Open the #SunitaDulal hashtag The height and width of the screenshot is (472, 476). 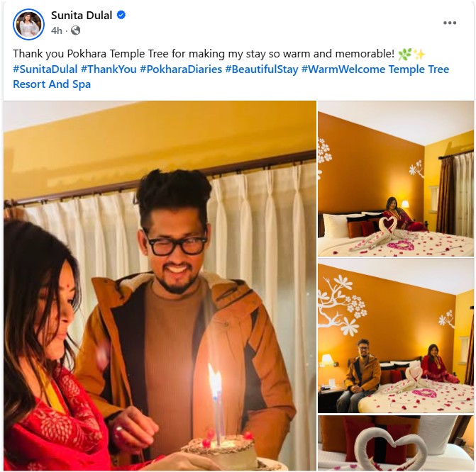click(x=45, y=69)
